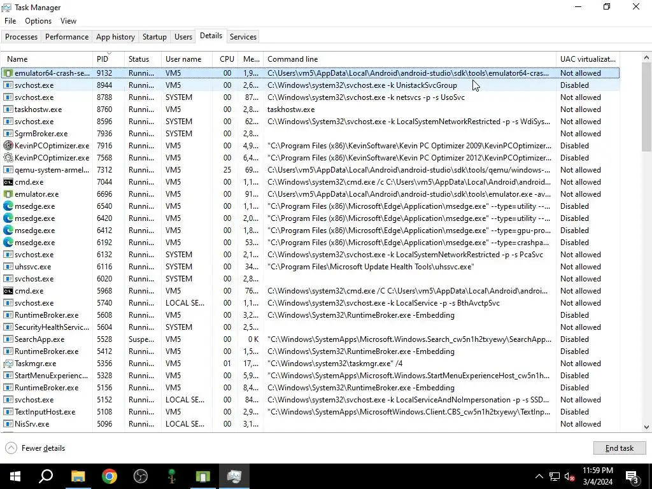The image size is (652, 489).
Task: Click PID cell 6020
Action: tap(104, 279)
